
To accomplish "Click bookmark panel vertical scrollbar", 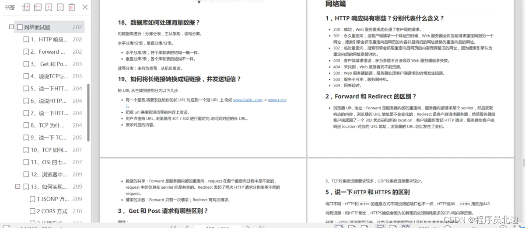I will click(89, 113).
